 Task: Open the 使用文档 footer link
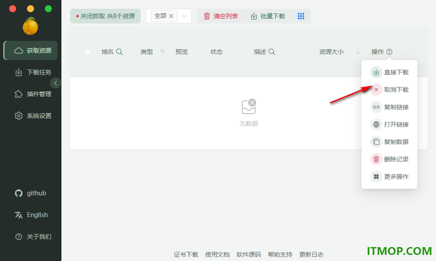point(217,254)
